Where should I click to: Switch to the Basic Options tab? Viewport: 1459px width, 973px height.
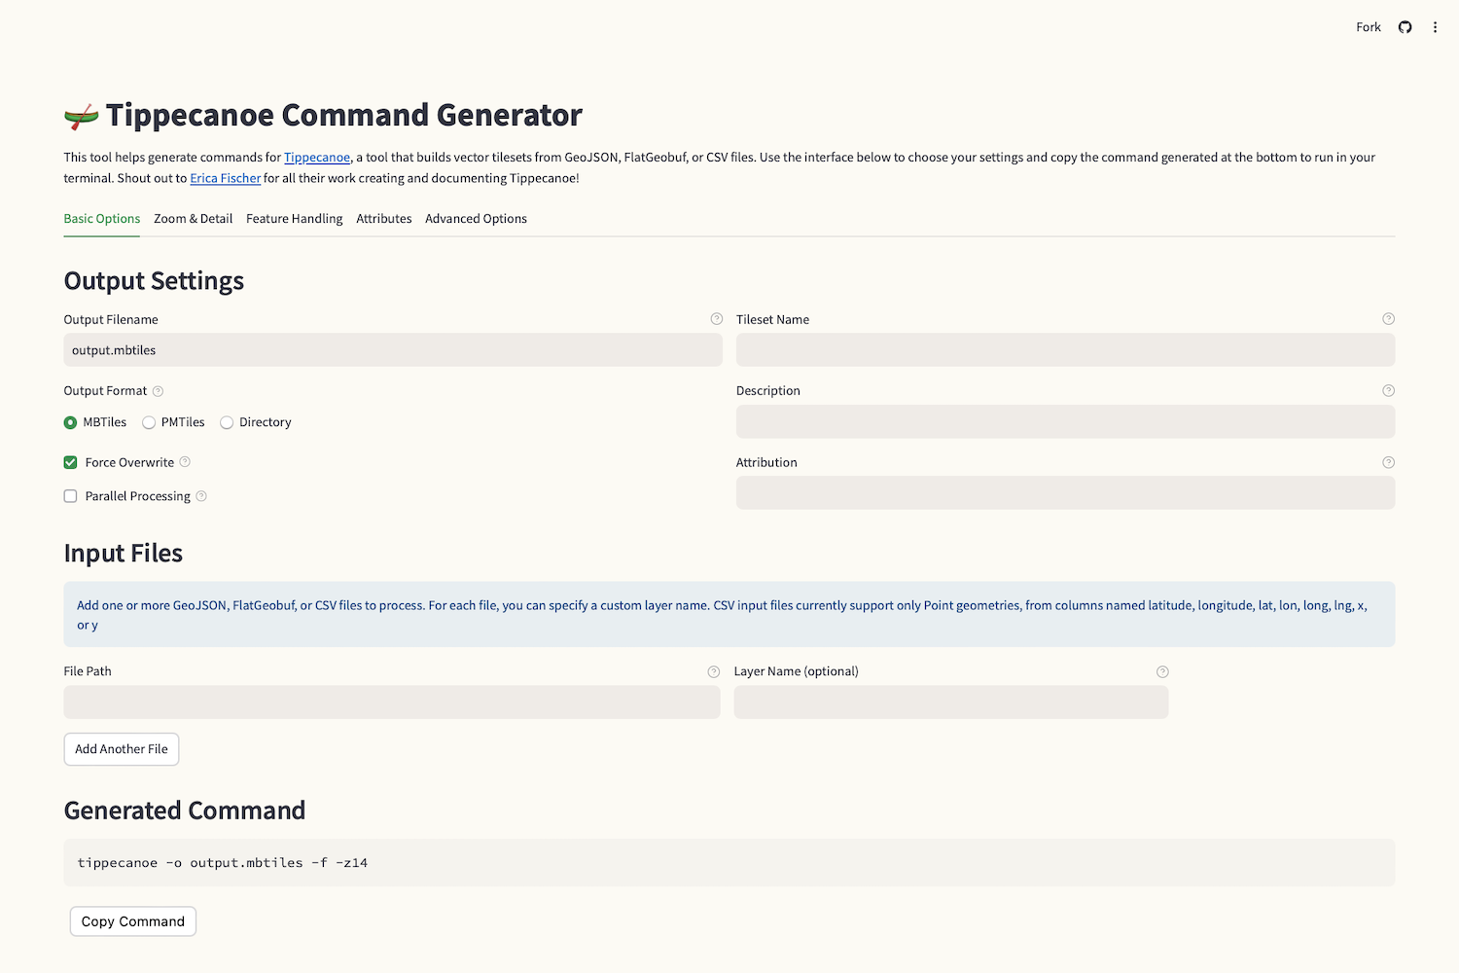(102, 219)
